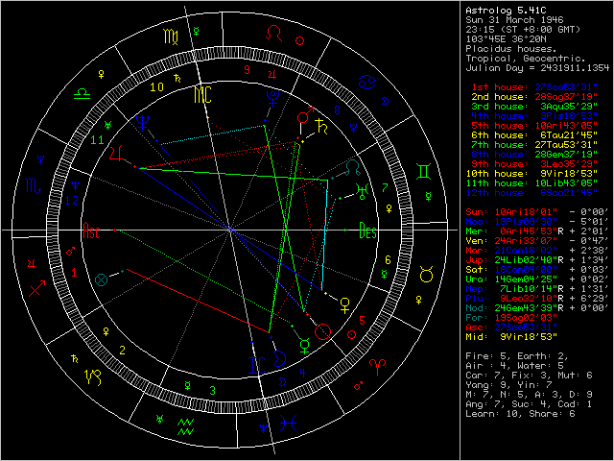
Task: Click the 'For: 19Sag02'03"' row
Action: pyautogui.click(x=511, y=318)
